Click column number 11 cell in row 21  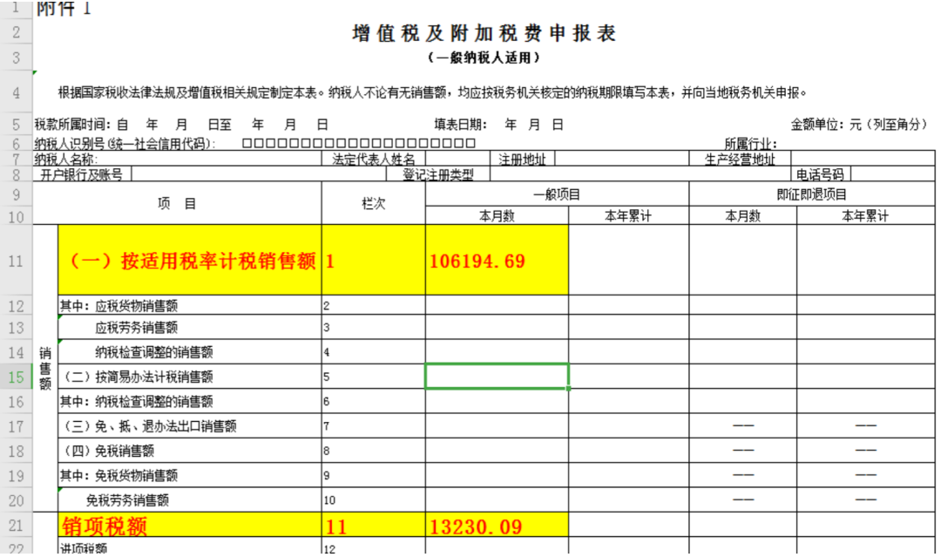[373, 526]
